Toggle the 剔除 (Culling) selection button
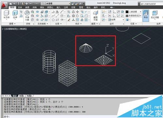Screen dimensions: 163x118 click(x=146, y=16)
